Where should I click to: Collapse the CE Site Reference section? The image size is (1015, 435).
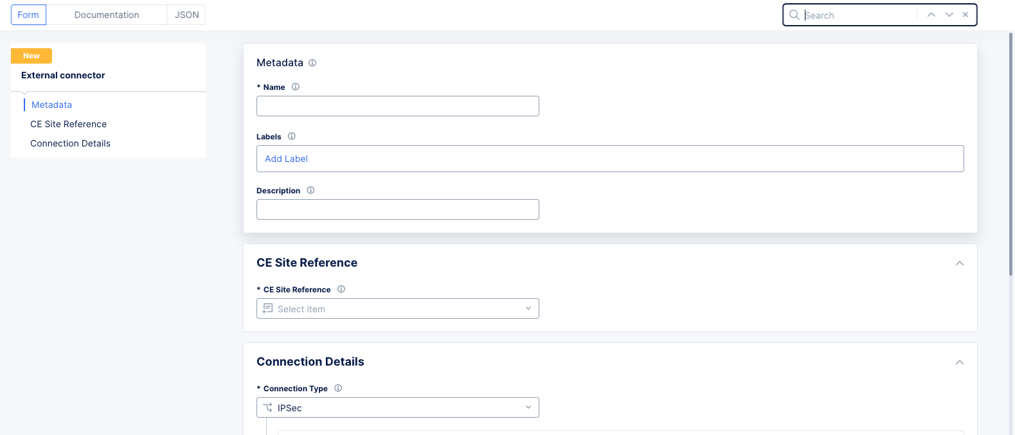(x=959, y=263)
